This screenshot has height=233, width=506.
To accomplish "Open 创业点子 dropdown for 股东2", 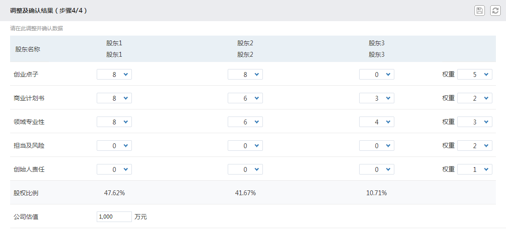I will coord(245,75).
